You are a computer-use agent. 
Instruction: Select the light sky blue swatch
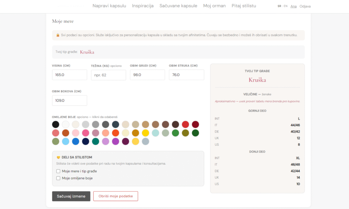66,142
